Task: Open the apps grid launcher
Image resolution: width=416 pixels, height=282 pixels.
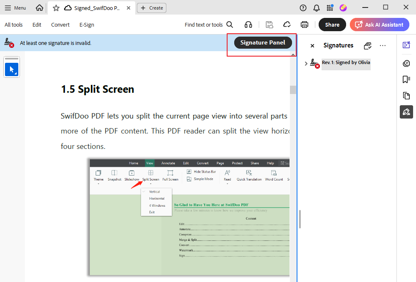Action: point(330,8)
